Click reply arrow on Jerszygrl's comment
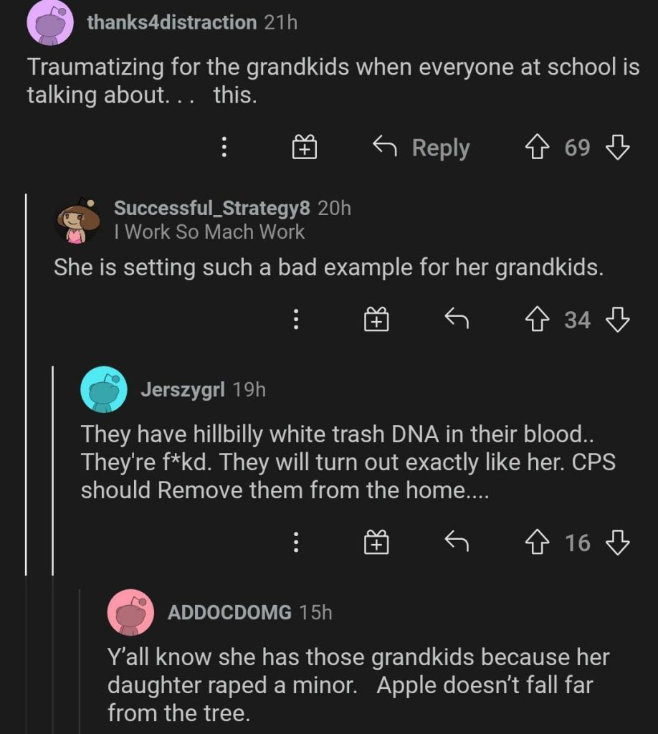The height and width of the screenshot is (734, 658). (457, 543)
